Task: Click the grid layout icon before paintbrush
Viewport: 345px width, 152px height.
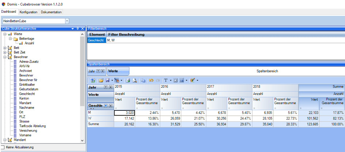Action: tap(182, 80)
